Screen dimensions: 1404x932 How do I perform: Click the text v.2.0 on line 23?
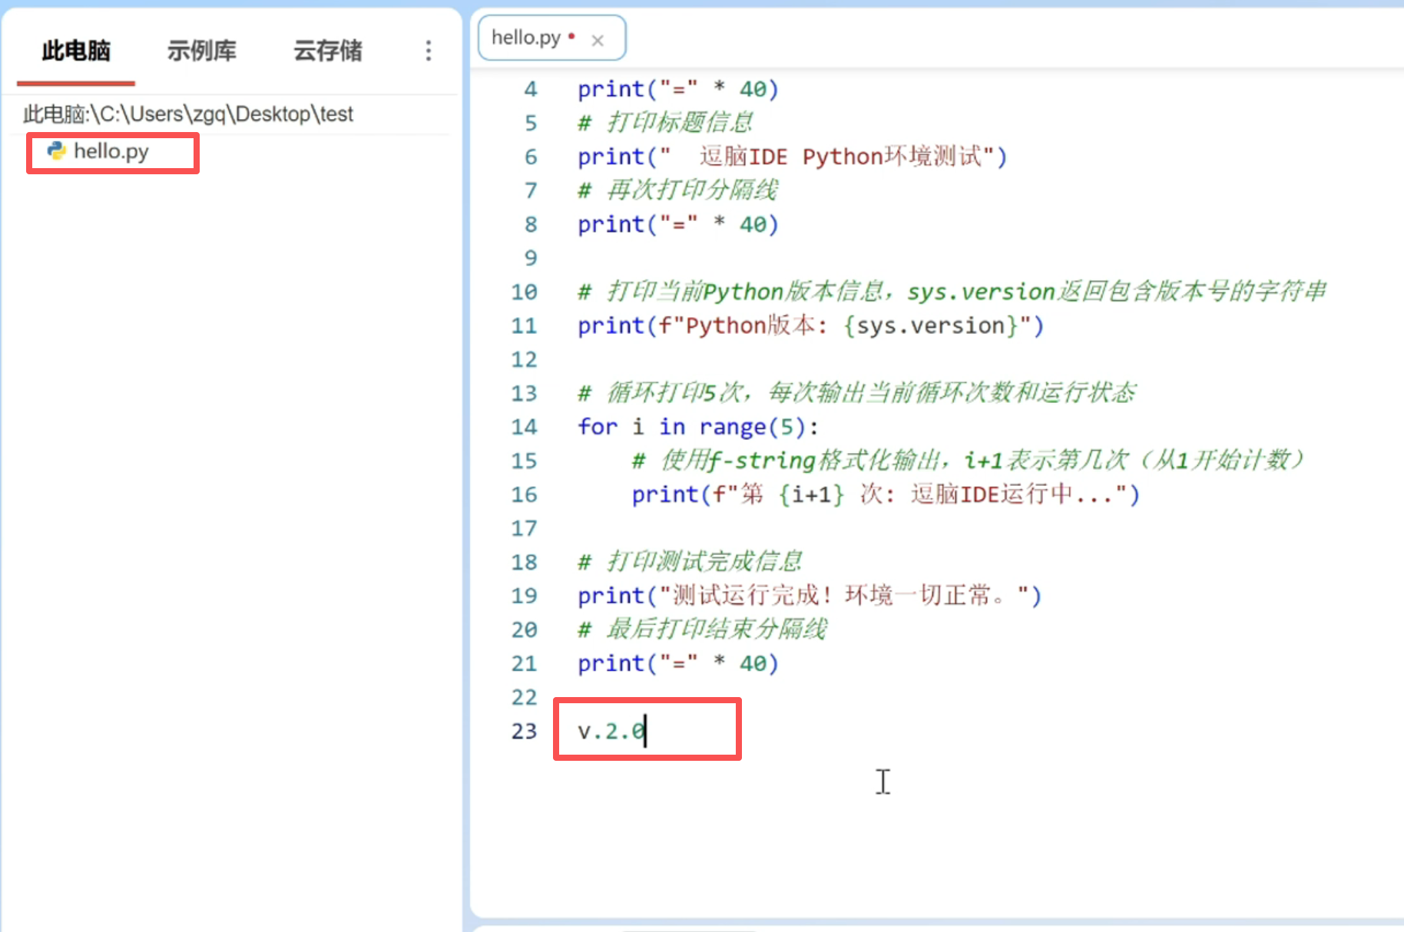coord(611,731)
